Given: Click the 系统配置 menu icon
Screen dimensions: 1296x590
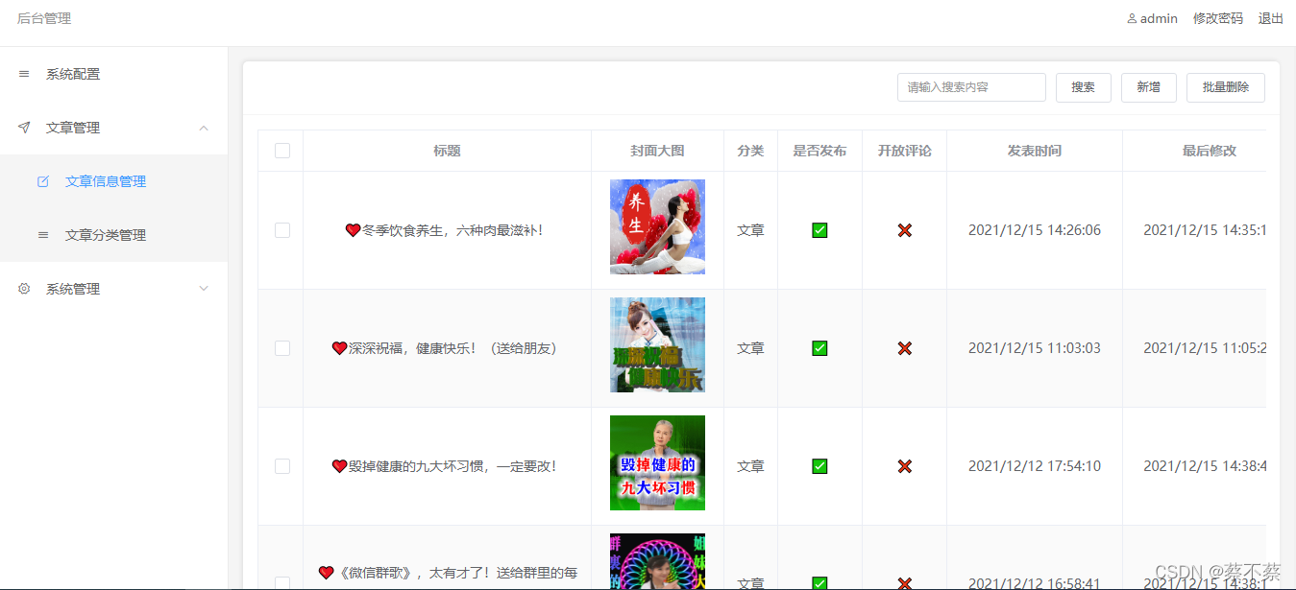Looking at the screenshot, I should [x=24, y=74].
